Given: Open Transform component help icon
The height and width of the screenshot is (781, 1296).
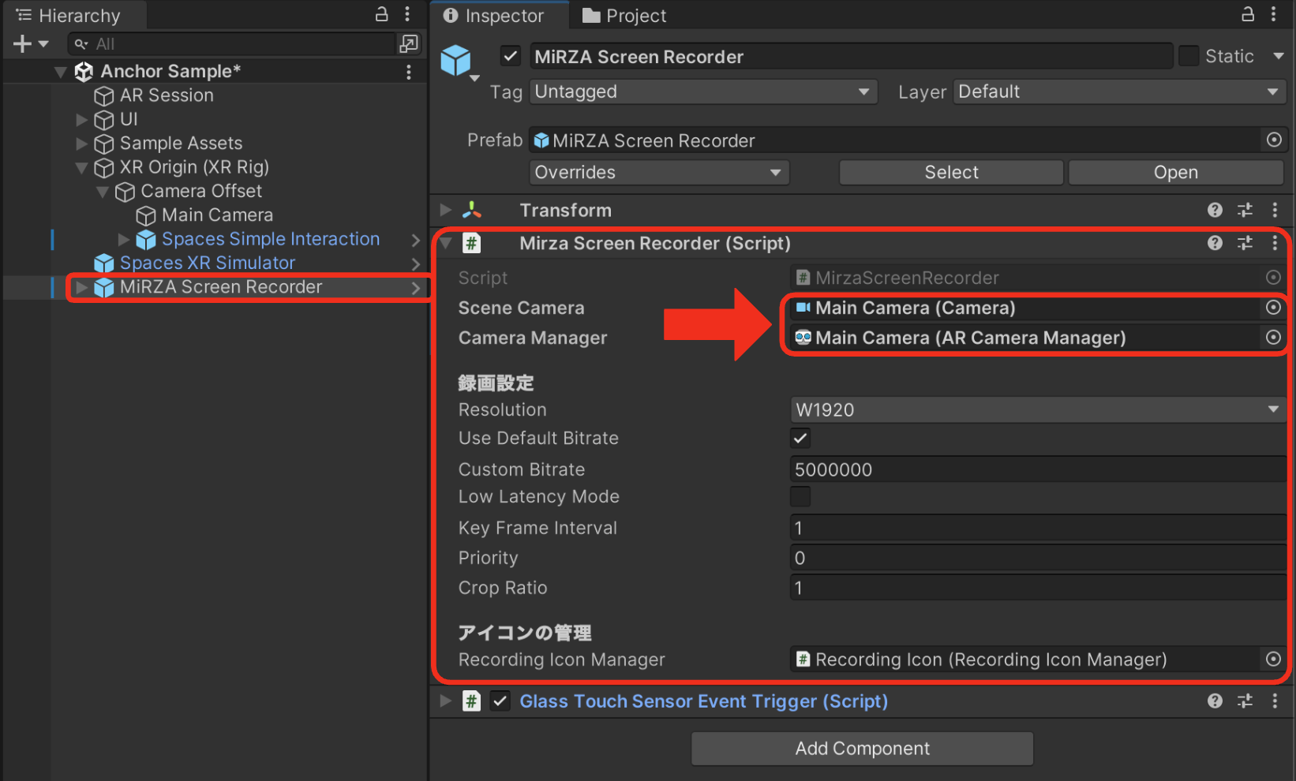Looking at the screenshot, I should point(1215,210).
